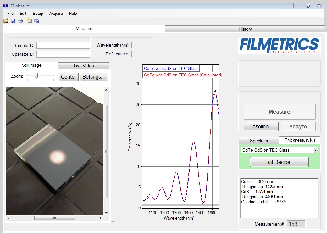
Task: Expand the CdTe-CdS on TEC Glass recipe dropdown
Action: [x=316, y=150]
